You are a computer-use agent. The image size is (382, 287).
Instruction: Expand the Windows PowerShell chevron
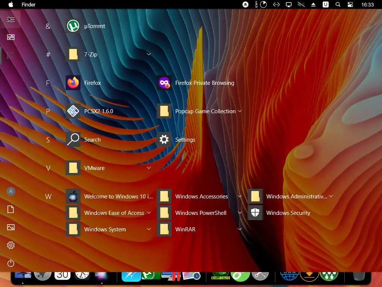(240, 213)
